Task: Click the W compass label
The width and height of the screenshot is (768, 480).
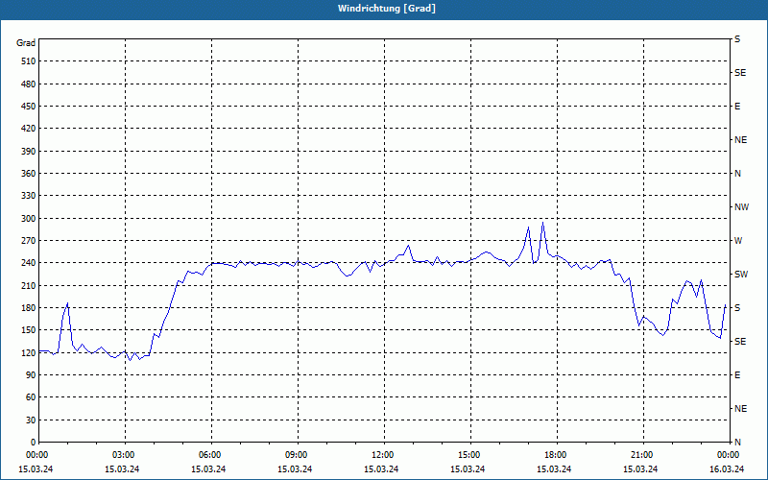Action: point(738,241)
